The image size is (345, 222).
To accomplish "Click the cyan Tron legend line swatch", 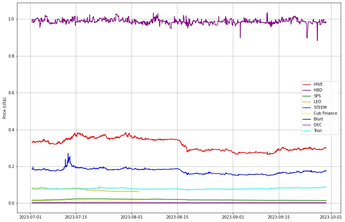I will (307, 131).
